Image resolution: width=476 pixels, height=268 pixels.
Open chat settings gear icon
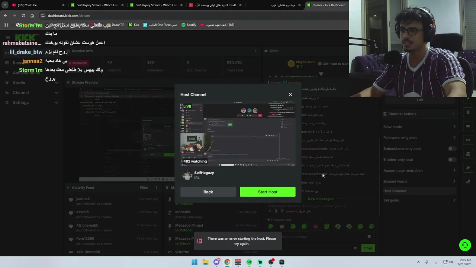pyautogui.click(x=355, y=248)
